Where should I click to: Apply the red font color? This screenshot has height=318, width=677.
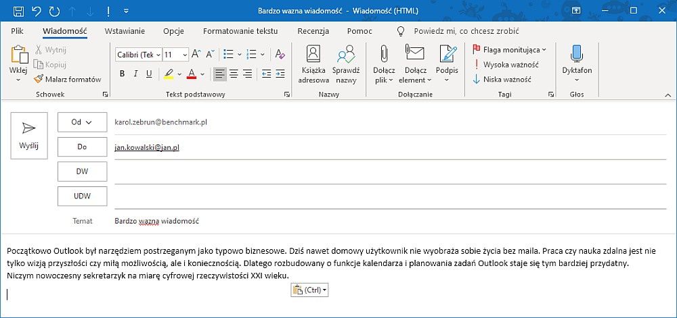click(192, 74)
